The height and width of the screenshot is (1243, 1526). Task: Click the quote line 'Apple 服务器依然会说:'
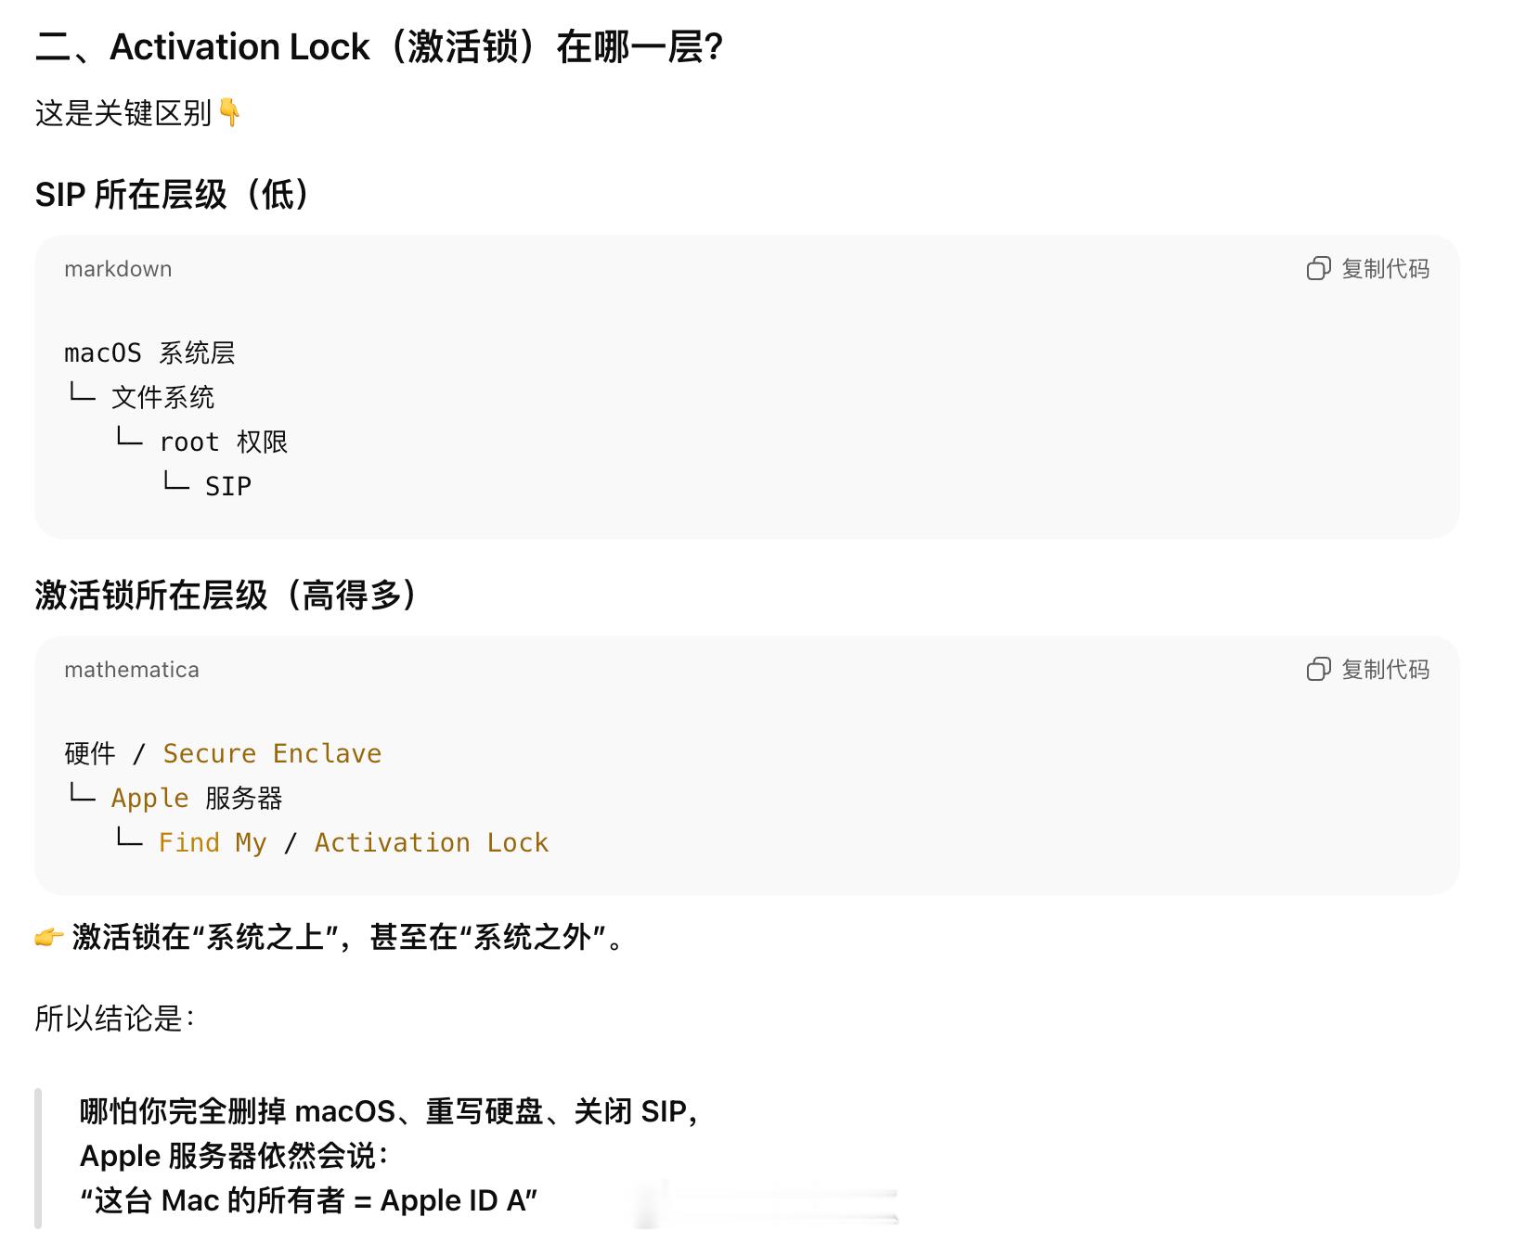coord(234,1156)
